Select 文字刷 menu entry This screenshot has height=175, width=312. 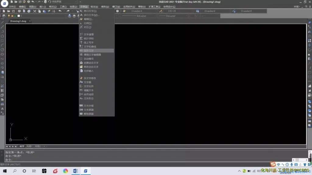(x=97, y=82)
